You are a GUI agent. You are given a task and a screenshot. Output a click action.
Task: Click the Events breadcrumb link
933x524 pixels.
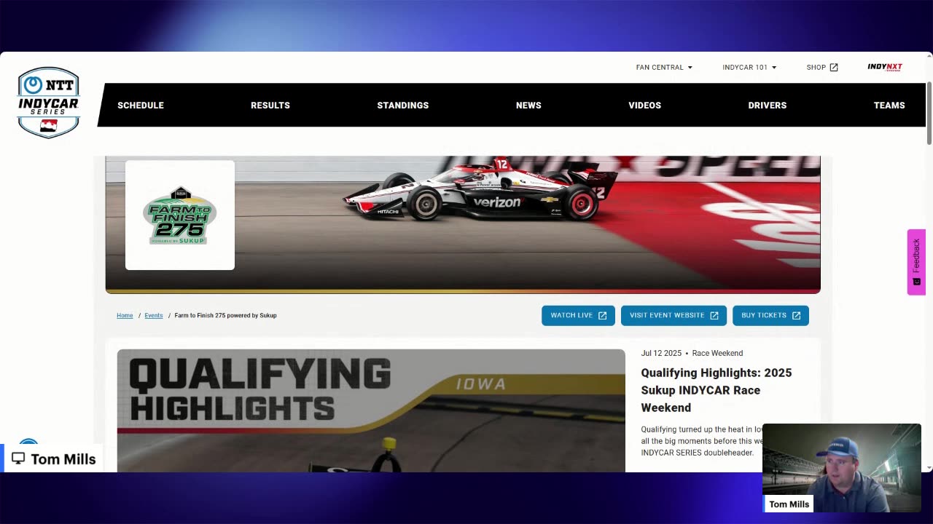coord(154,315)
